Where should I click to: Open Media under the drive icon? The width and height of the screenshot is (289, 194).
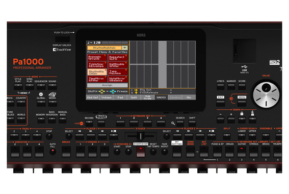tap(52, 103)
